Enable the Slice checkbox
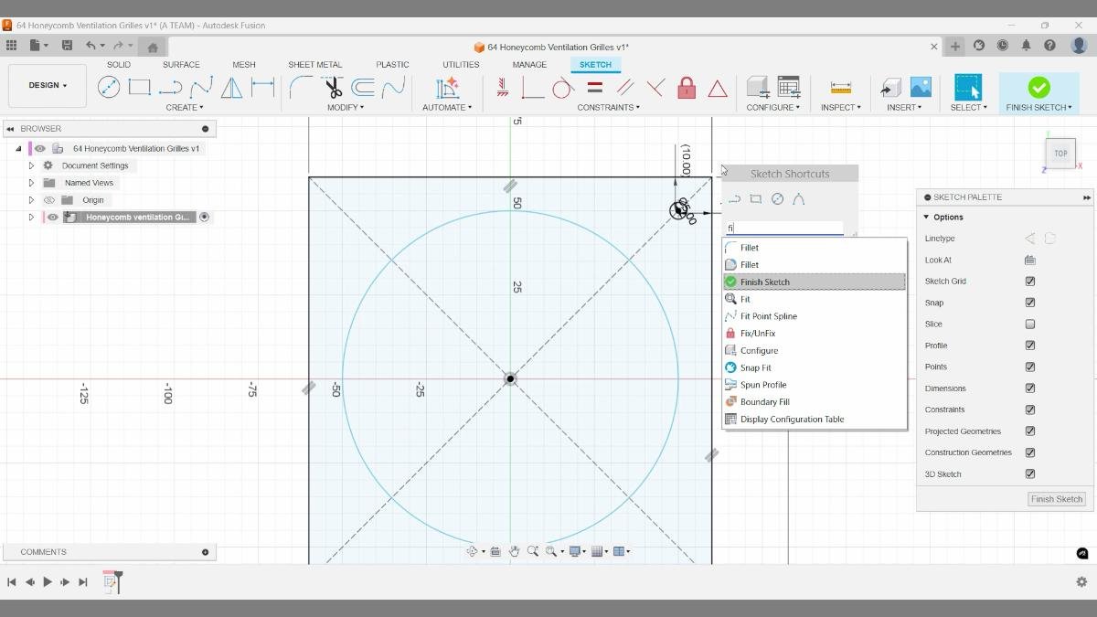The image size is (1097, 617). [1030, 324]
